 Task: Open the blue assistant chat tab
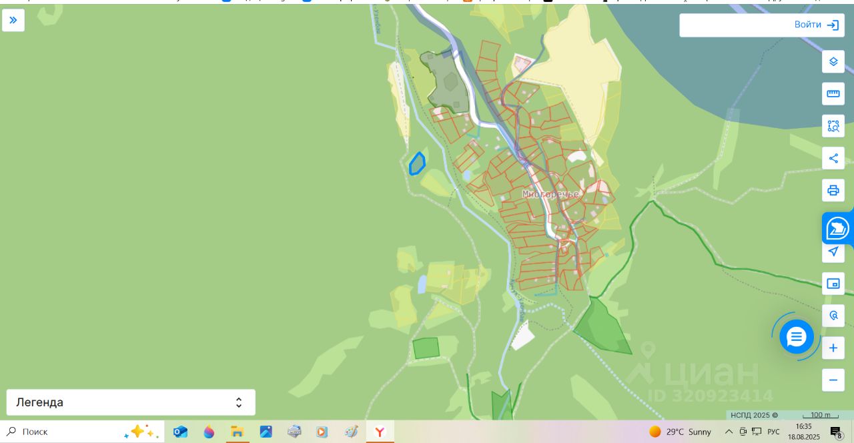pos(838,228)
